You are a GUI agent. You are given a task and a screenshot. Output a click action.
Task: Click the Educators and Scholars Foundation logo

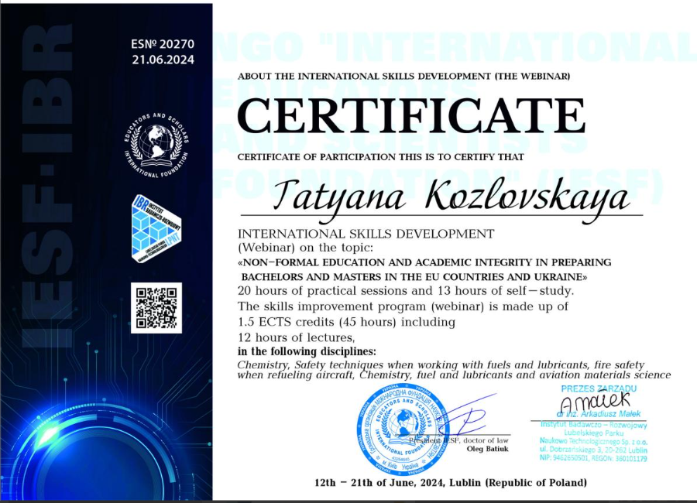157,145
